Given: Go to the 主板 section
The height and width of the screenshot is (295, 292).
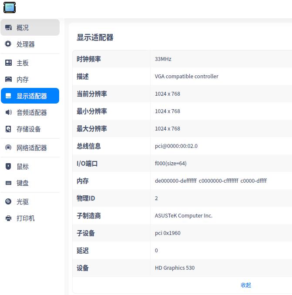Looking at the screenshot, I should 30,63.
